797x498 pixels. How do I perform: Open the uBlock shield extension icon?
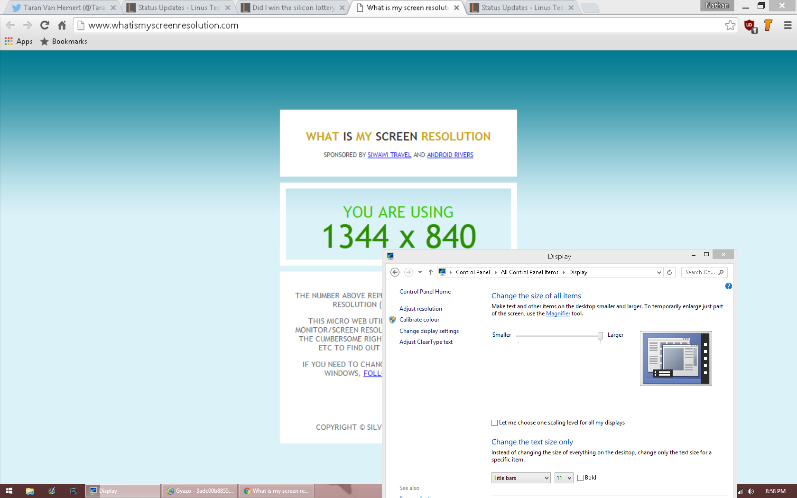(751, 26)
